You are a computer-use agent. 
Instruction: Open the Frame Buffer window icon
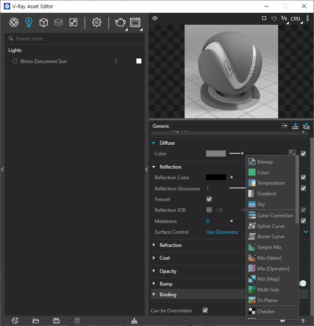pos(135,22)
